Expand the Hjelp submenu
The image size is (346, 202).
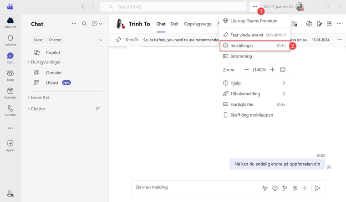click(284, 83)
